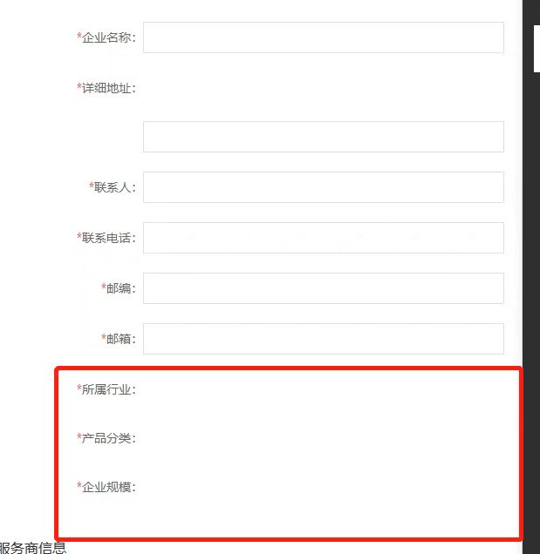Click the 企业规模 required label

pyautogui.click(x=106, y=487)
